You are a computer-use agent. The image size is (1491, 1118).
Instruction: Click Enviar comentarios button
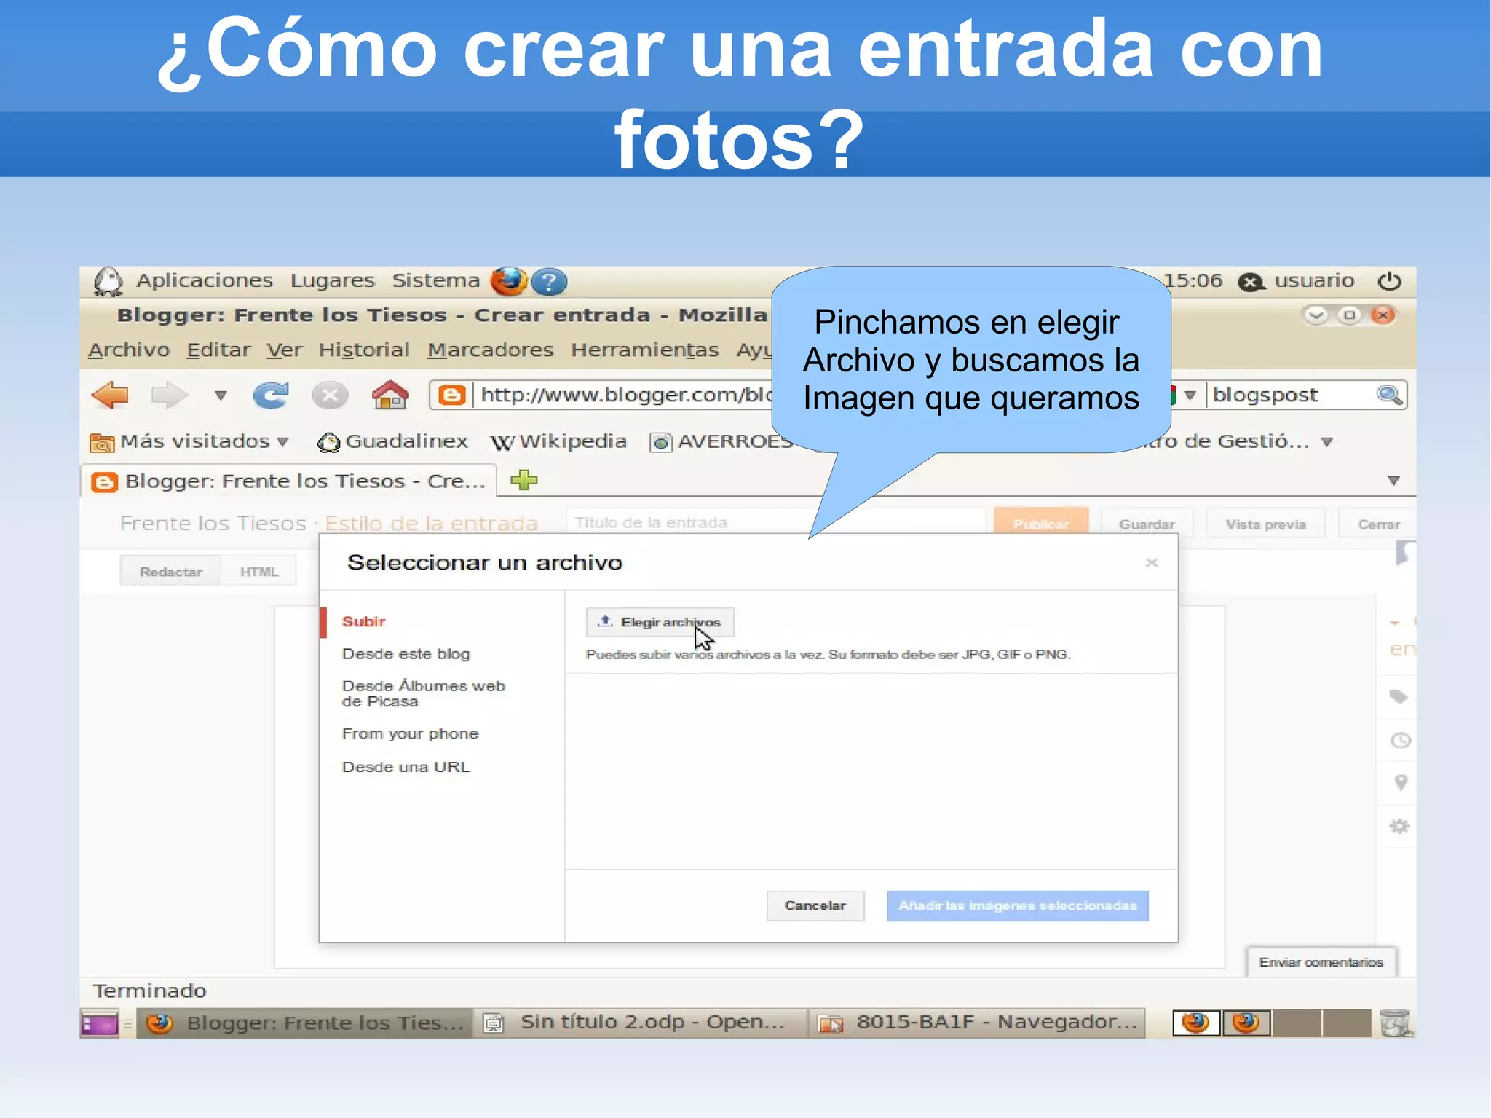click(x=1321, y=962)
